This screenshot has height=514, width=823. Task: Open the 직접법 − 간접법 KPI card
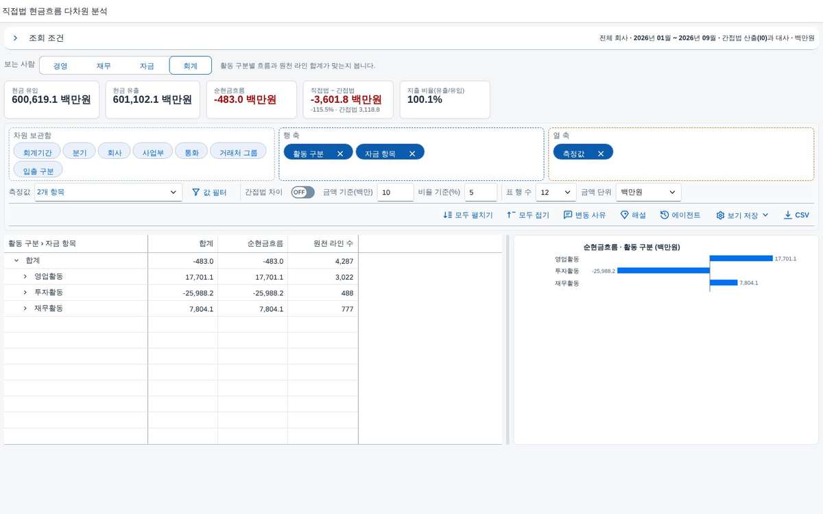[x=348, y=99]
